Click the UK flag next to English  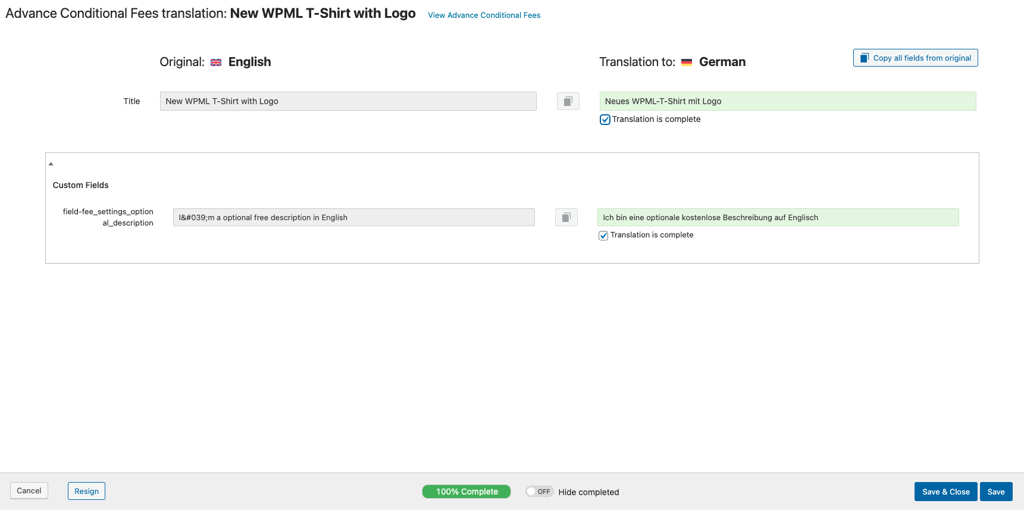pyautogui.click(x=216, y=62)
